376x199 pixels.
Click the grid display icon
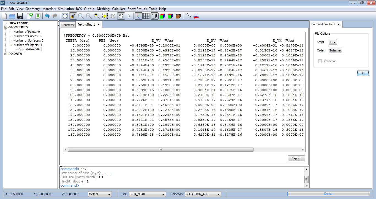click(146, 16)
